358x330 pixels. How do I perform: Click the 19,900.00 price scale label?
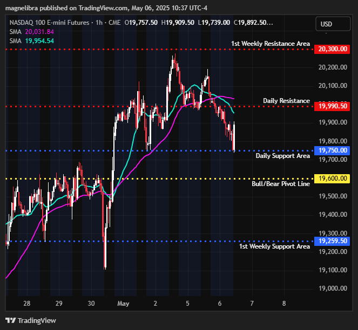[333, 122]
